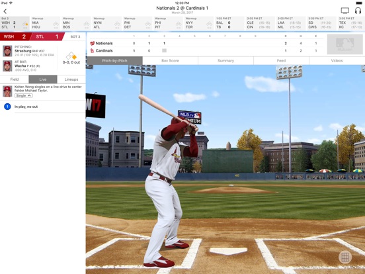This screenshot has height=274, width=365.
Task: Tap Wacha batter headshot
Action: point(7,66)
